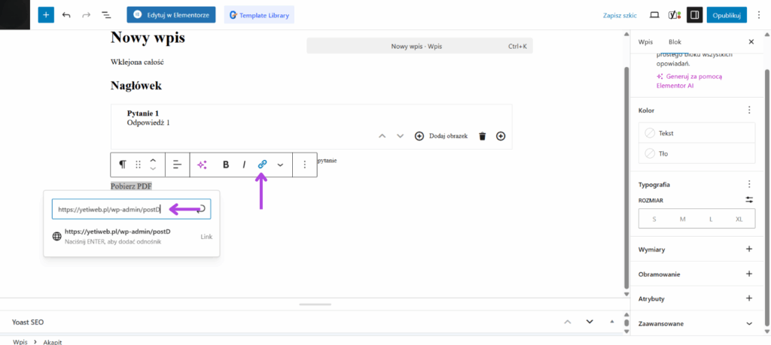Click the link icon in block toolbar
Viewport: 771px width, 345px height.
(x=262, y=165)
